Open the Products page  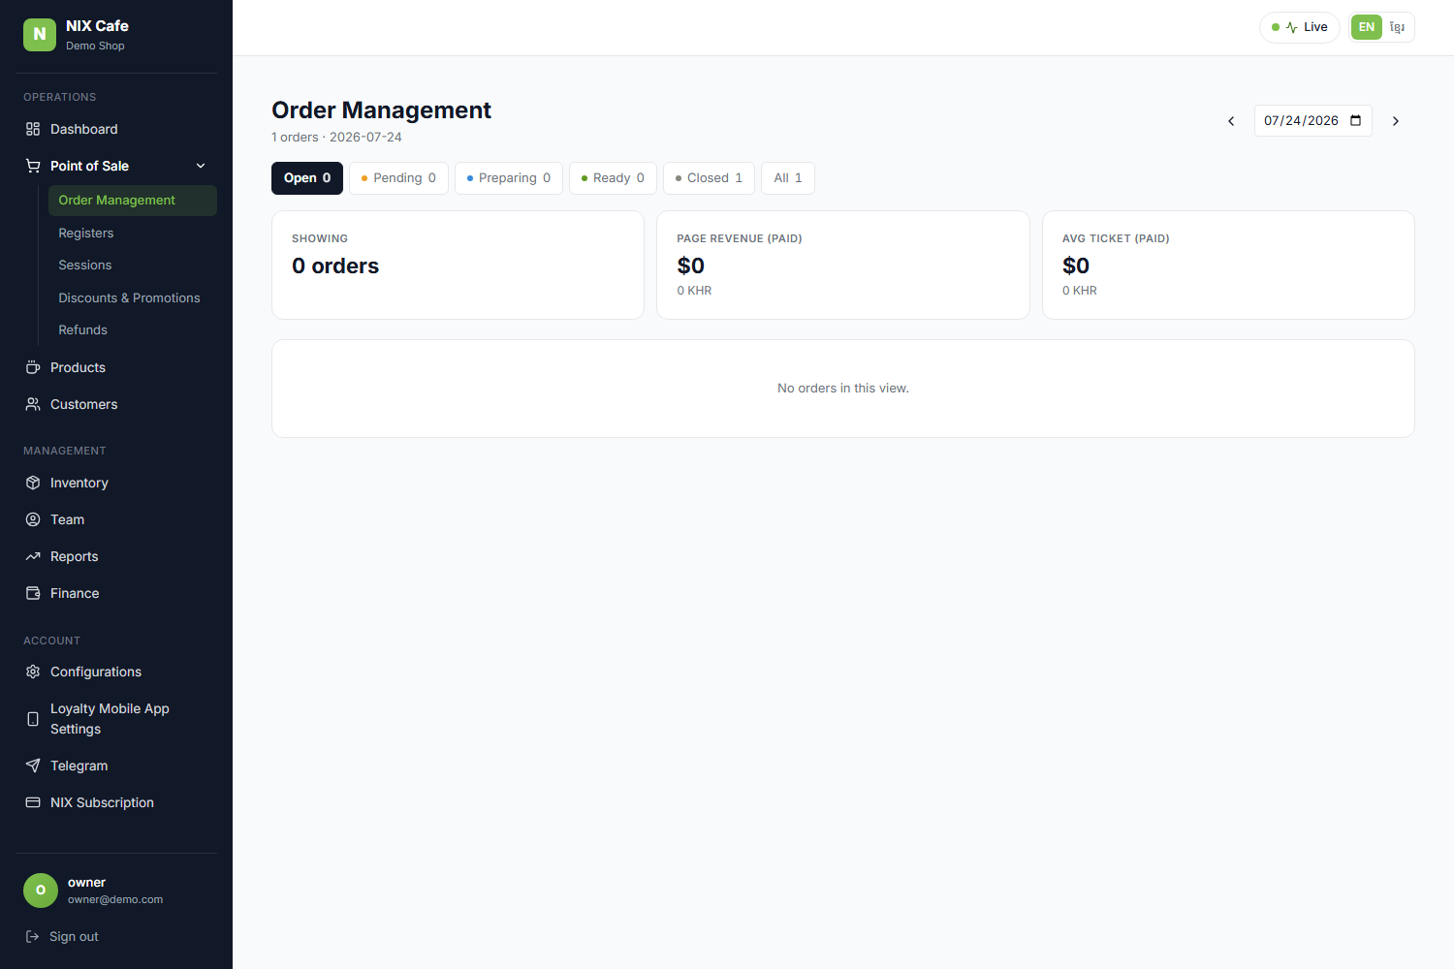tap(116, 367)
